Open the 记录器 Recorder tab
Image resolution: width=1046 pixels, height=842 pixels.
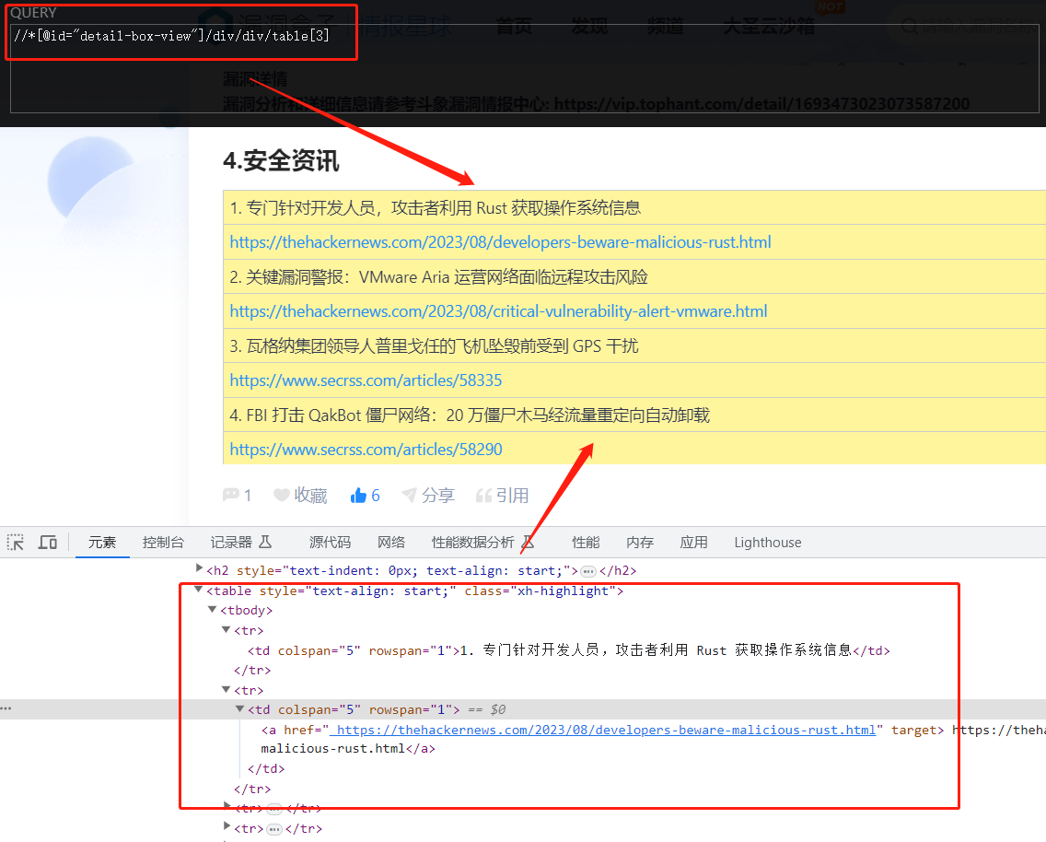coord(241,543)
